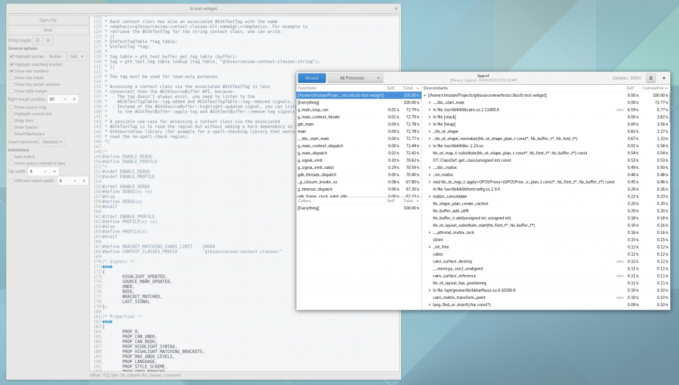
Task: Select gtk_main function row
Action: point(359,124)
